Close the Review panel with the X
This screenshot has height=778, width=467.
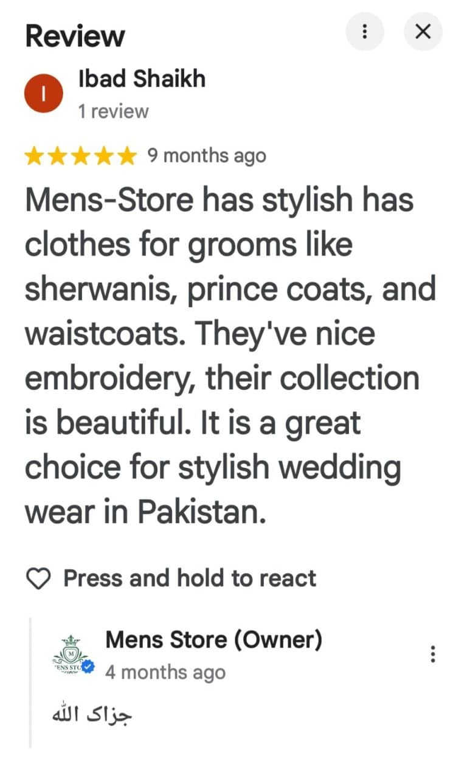point(423,31)
